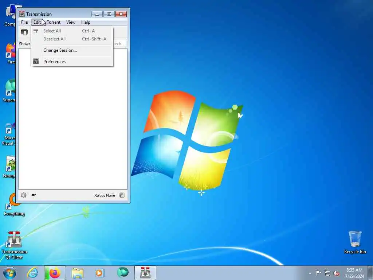Open the File menu in Transmission

tap(24, 22)
